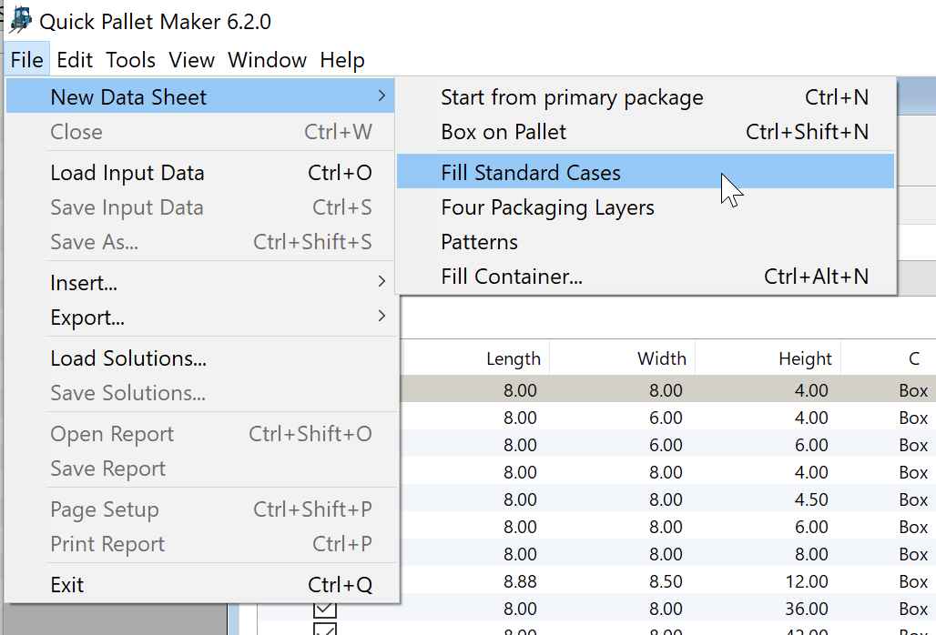Expand the New Data Sheet submenu
This screenshot has height=635, width=936.
[x=200, y=96]
